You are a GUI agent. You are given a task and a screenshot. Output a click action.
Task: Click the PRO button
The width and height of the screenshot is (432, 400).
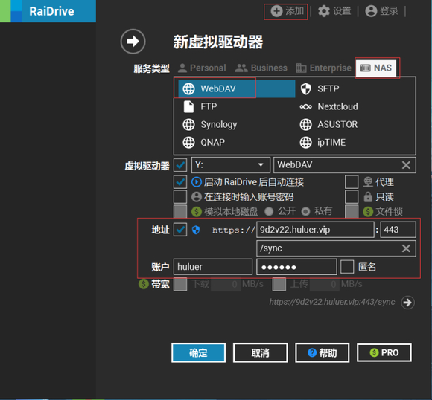point(384,352)
